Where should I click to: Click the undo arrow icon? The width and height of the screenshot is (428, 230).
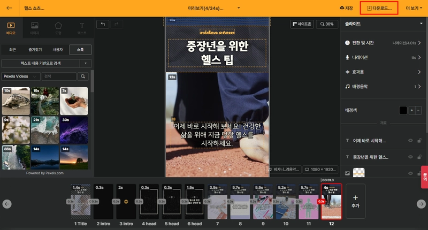[103, 24]
